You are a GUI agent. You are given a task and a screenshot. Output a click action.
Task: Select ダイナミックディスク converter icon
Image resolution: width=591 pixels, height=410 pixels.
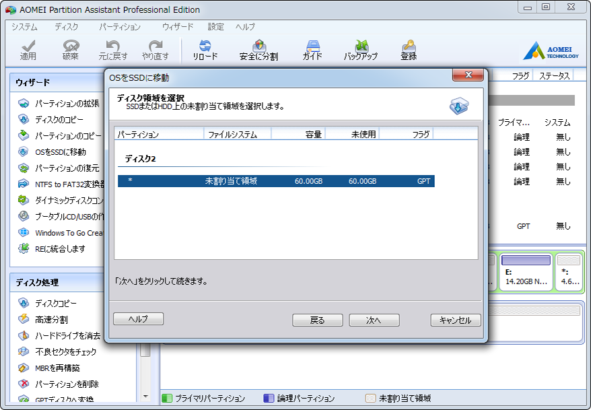tap(24, 200)
